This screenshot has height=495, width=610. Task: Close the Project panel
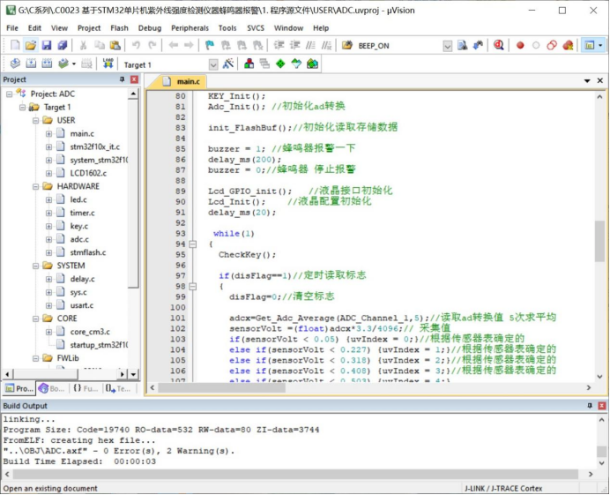tap(134, 79)
